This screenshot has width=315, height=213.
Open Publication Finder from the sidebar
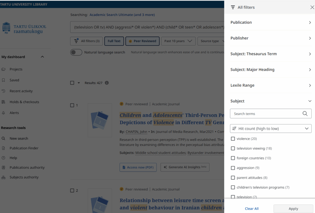coord(24,148)
